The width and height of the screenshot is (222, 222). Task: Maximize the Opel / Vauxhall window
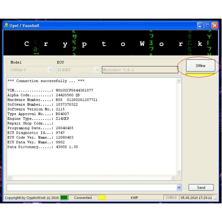click(x=207, y=25)
